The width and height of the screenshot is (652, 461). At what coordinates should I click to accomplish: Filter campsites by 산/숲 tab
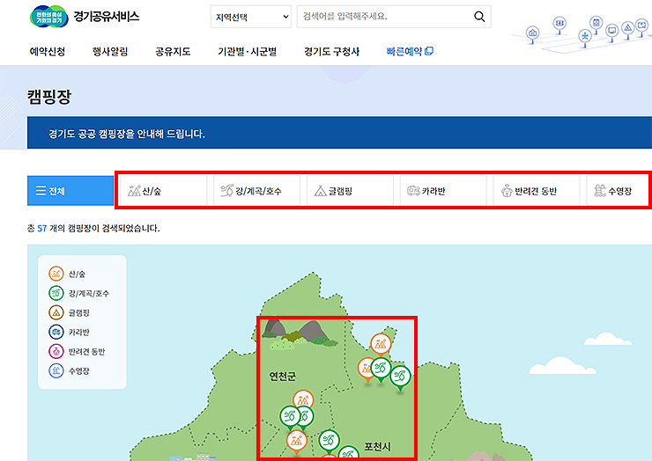163,191
